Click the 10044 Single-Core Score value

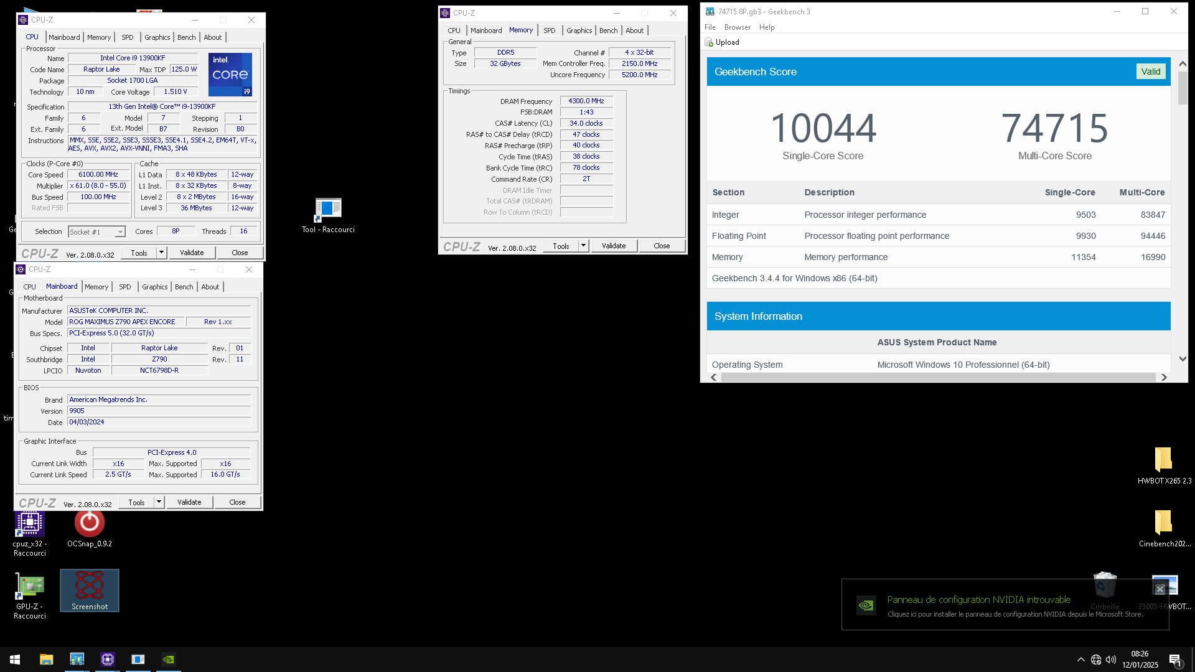coord(823,128)
